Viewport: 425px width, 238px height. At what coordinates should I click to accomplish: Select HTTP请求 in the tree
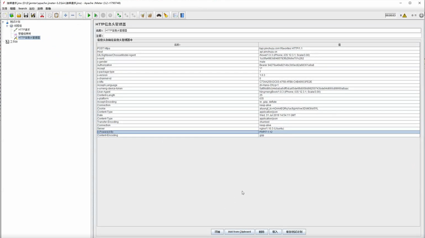pos(24,30)
